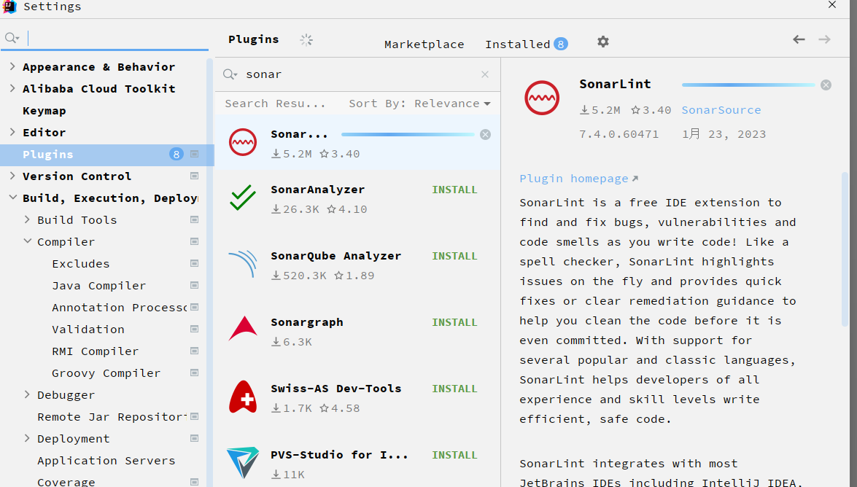
Task: Click the SonarLint version 7.4.0.60471 text
Action: point(618,134)
